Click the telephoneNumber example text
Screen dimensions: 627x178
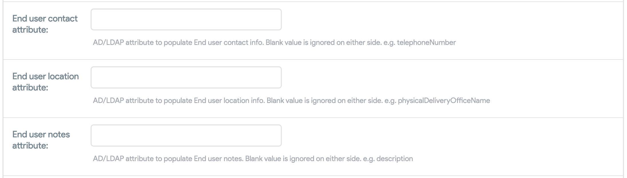click(426, 43)
